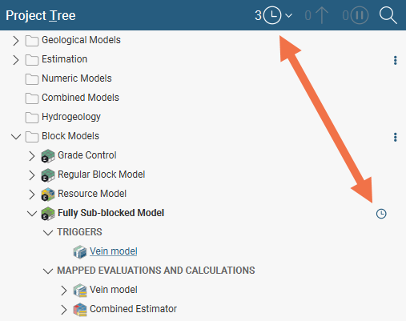Select the Combined Estimator evaluation icon
The width and height of the screenshot is (406, 321).
[x=80, y=310]
